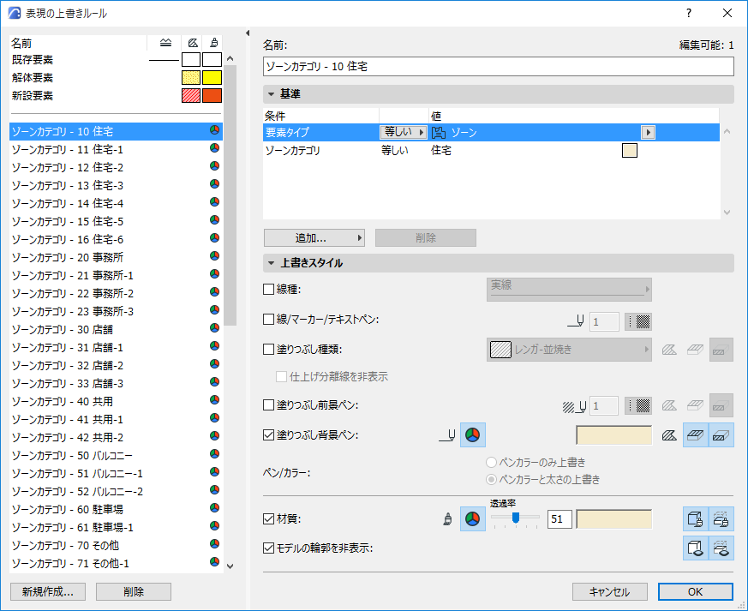Click the 新規作成... button
748x611 pixels.
pyautogui.click(x=48, y=592)
